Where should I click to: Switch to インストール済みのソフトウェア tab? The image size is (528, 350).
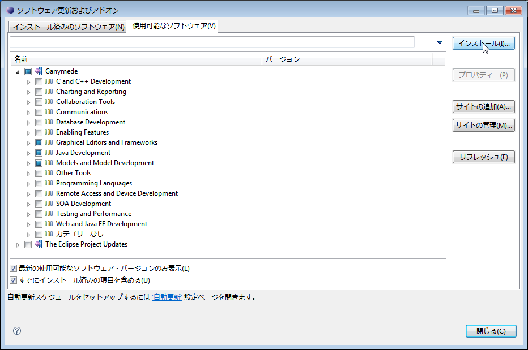point(67,27)
